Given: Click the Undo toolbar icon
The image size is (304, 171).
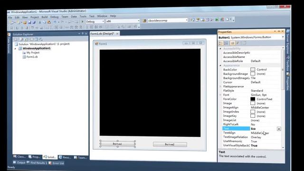Looking at the screenshot, I should tap(55, 22).
